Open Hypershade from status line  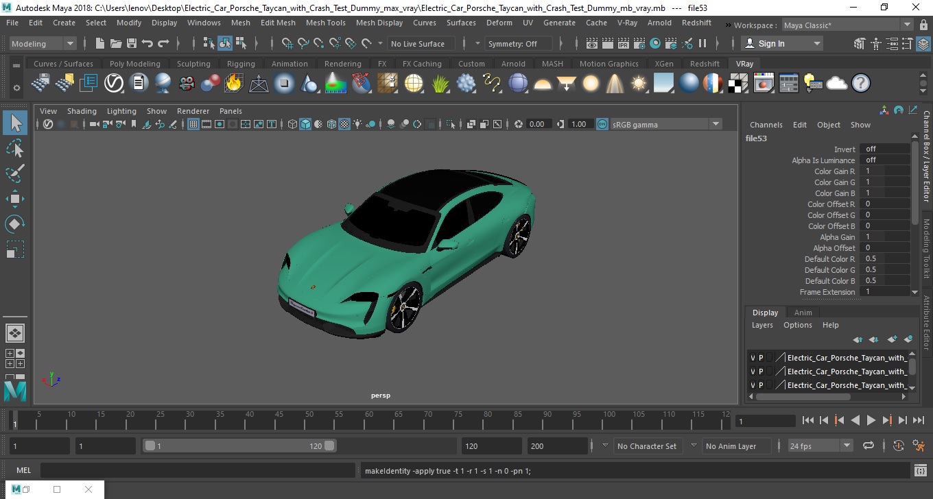tap(655, 43)
